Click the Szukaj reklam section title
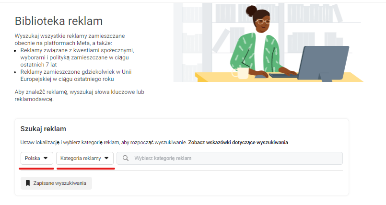 click(x=43, y=129)
